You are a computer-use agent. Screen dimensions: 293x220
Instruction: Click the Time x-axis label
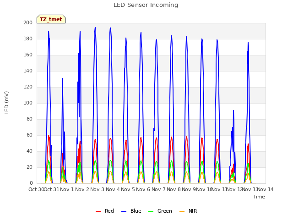coord(259,197)
